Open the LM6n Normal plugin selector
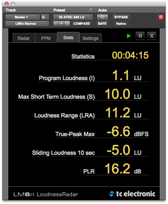This screenshot has height=204, width=168. (27, 23)
